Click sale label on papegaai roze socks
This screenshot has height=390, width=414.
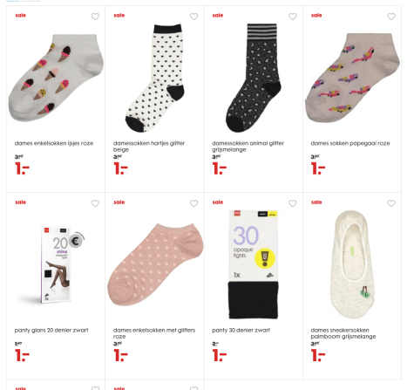[x=316, y=16]
